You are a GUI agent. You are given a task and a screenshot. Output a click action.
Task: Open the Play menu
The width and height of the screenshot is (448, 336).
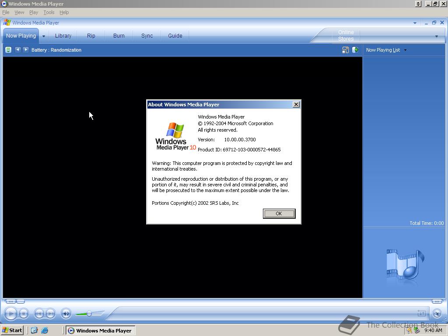click(x=33, y=12)
